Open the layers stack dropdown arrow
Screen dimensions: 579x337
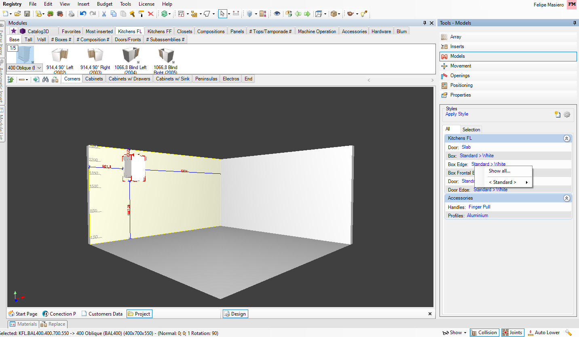[256, 14]
